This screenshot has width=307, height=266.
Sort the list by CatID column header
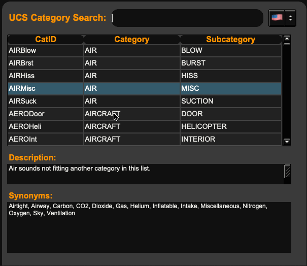(x=45, y=40)
